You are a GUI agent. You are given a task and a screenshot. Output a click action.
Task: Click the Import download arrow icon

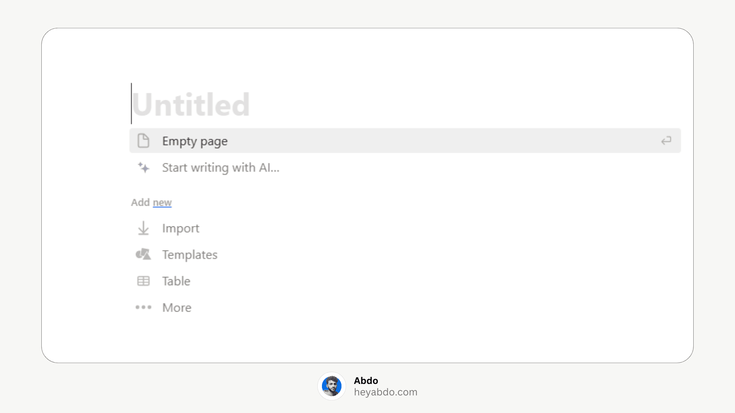point(143,228)
